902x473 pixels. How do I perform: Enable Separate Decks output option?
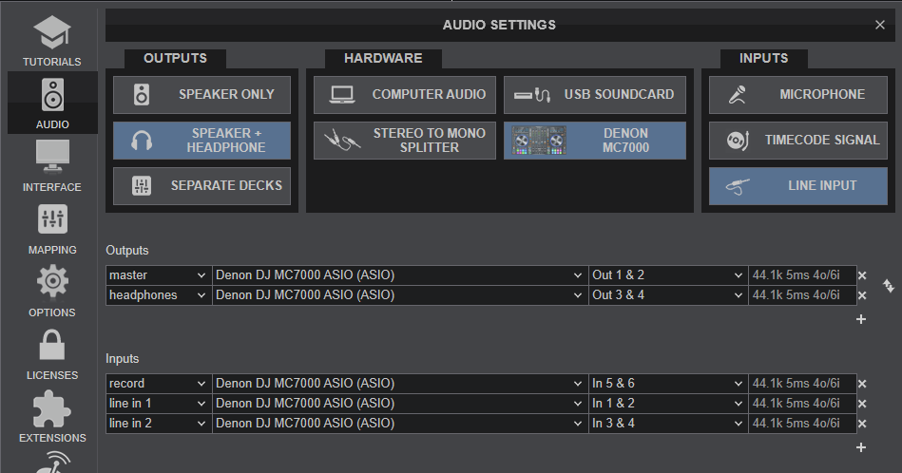[203, 186]
